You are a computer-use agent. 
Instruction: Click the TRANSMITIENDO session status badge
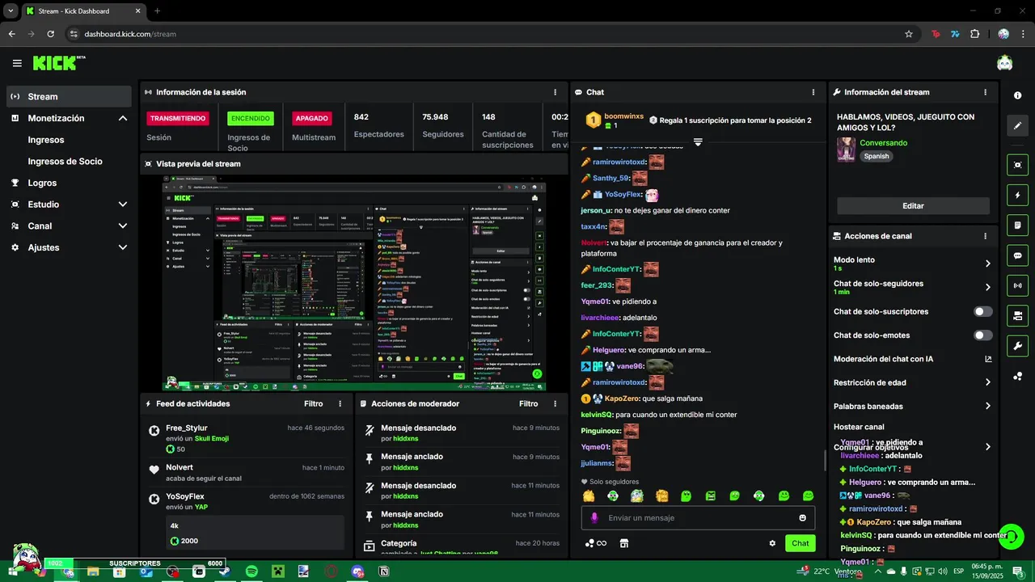click(178, 118)
